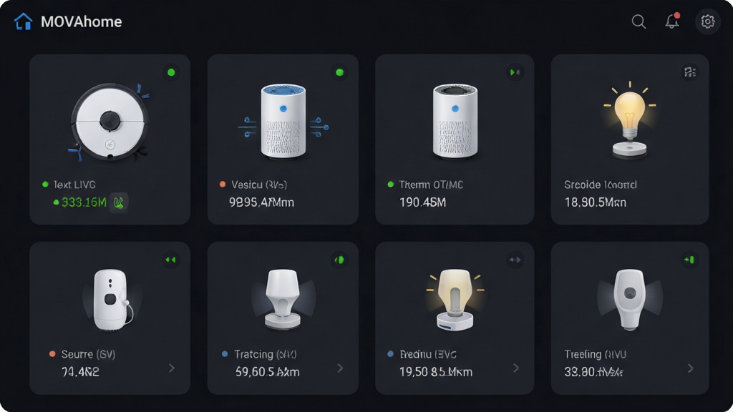Toggle green status dot on Text LIVG card
Image resolution: width=733 pixels, height=412 pixels.
tap(171, 72)
